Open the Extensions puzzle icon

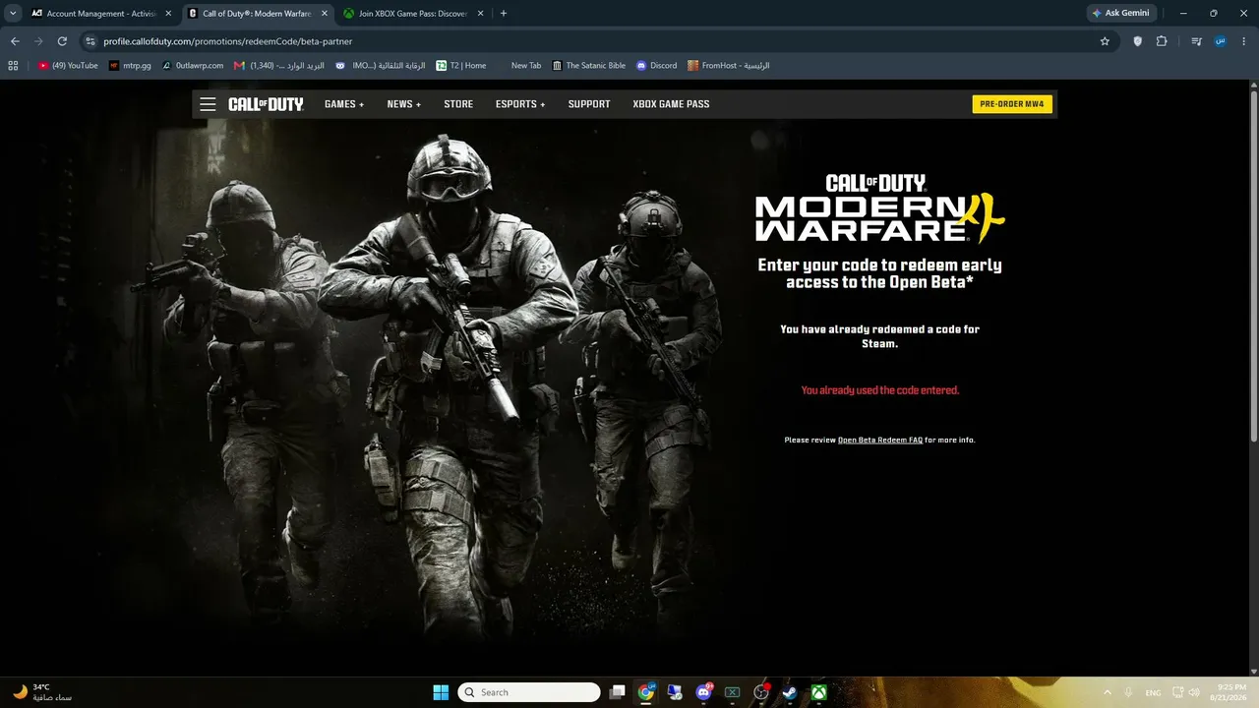click(x=1162, y=41)
